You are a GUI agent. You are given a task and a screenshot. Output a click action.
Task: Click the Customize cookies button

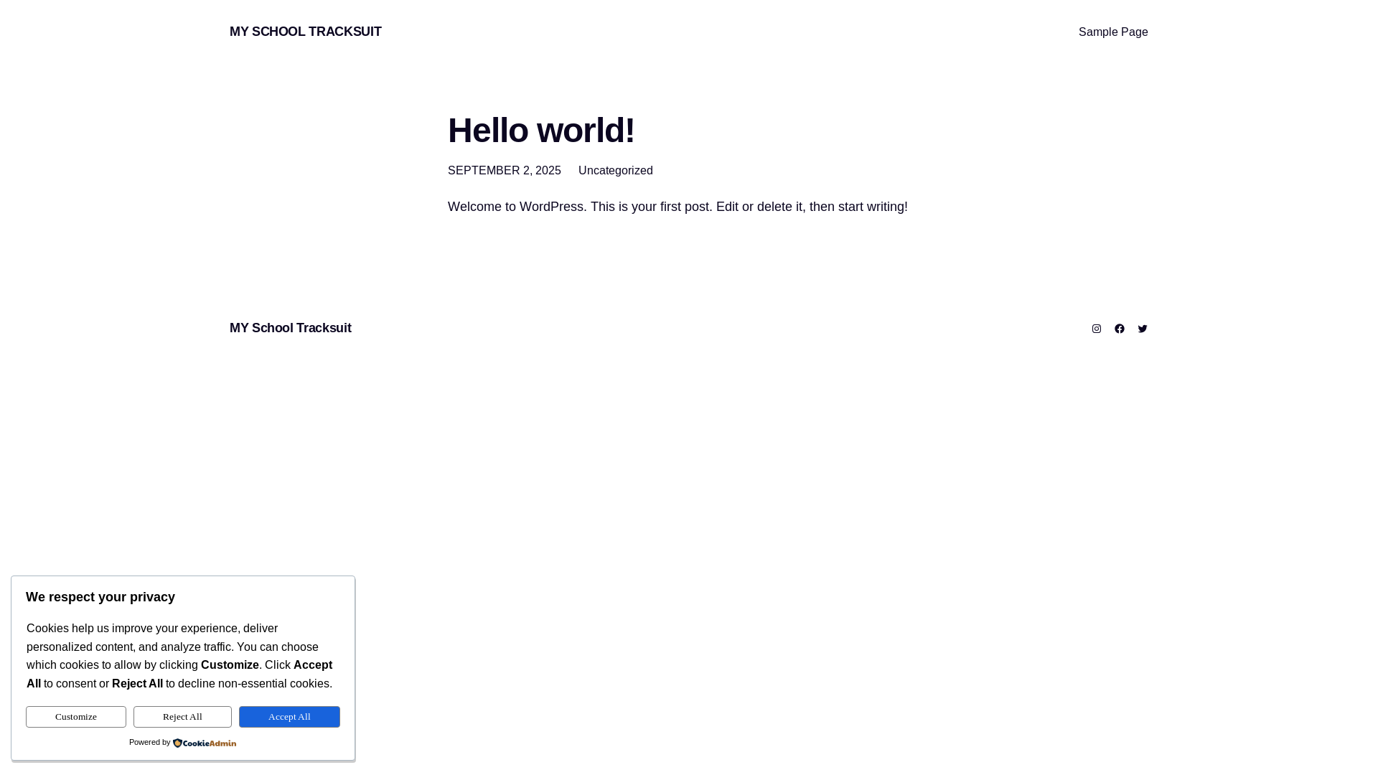pyautogui.click(x=76, y=717)
